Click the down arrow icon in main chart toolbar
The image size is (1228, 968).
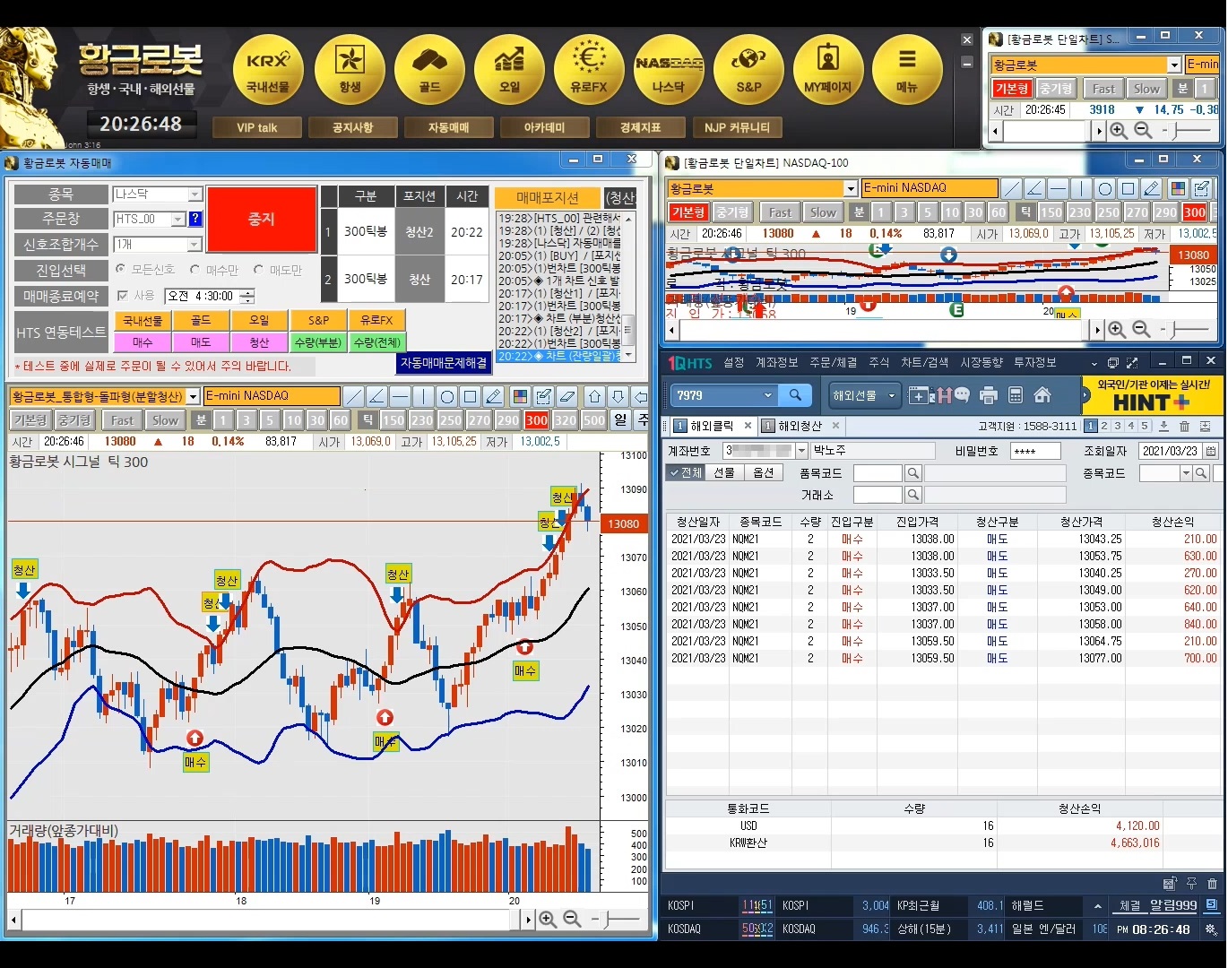[x=618, y=396]
